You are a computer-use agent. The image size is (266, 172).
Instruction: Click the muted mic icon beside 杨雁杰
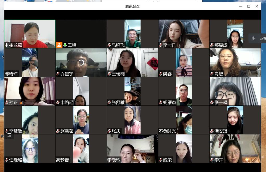161,103
